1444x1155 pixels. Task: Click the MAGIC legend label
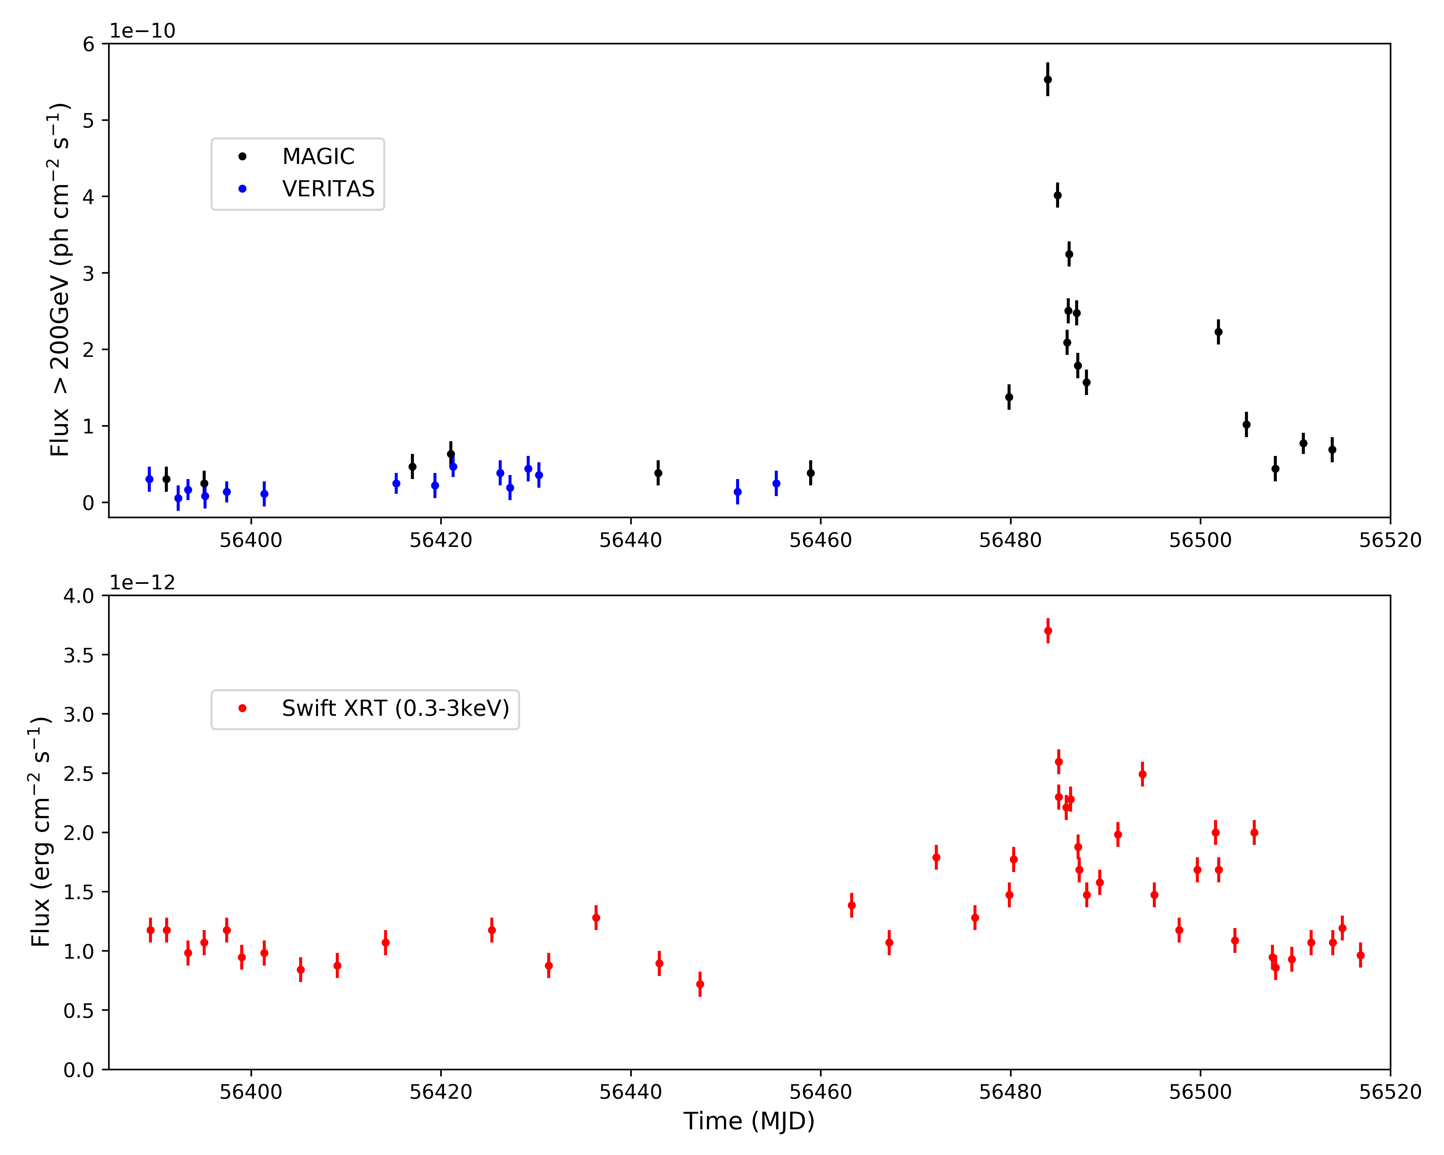[318, 157]
